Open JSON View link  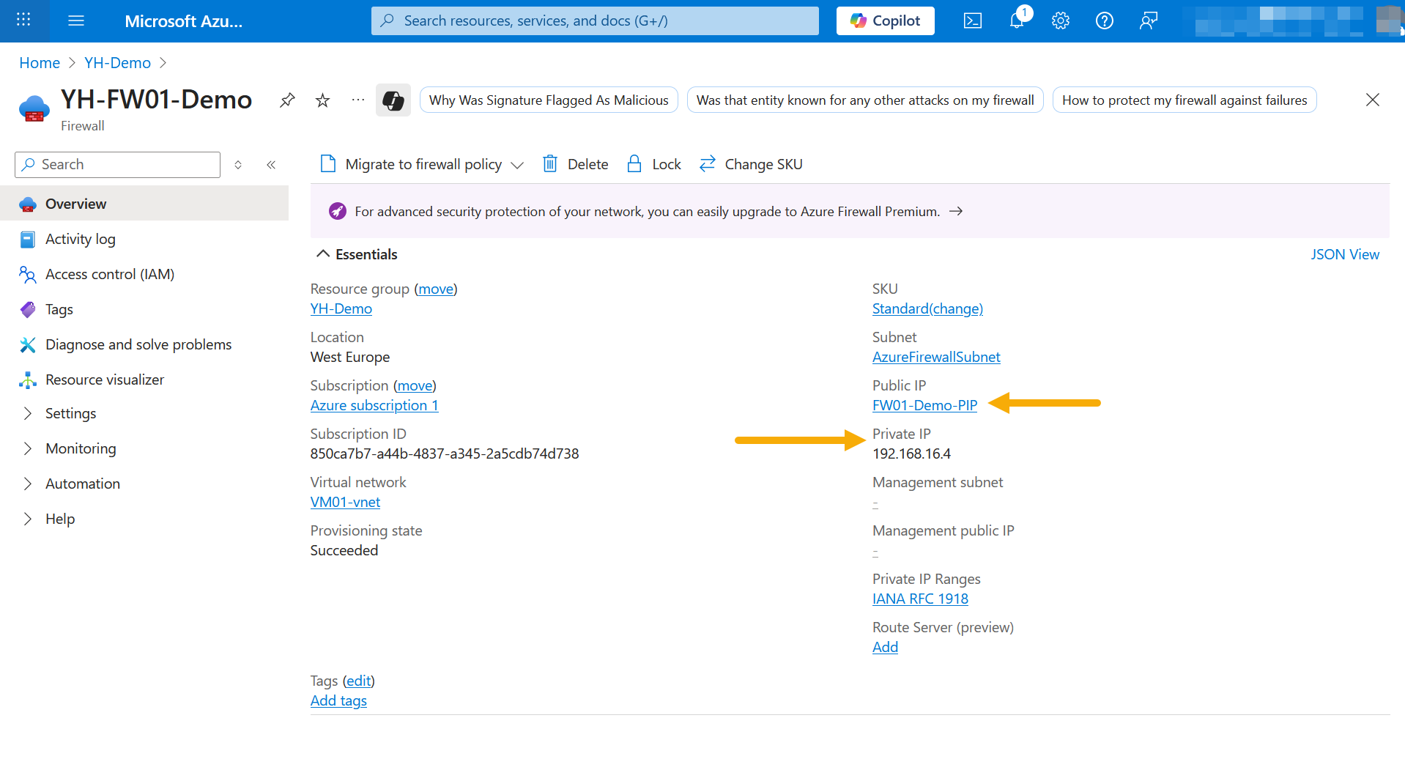click(x=1345, y=253)
